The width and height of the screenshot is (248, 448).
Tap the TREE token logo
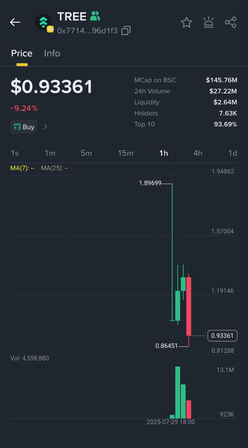pos(43,22)
